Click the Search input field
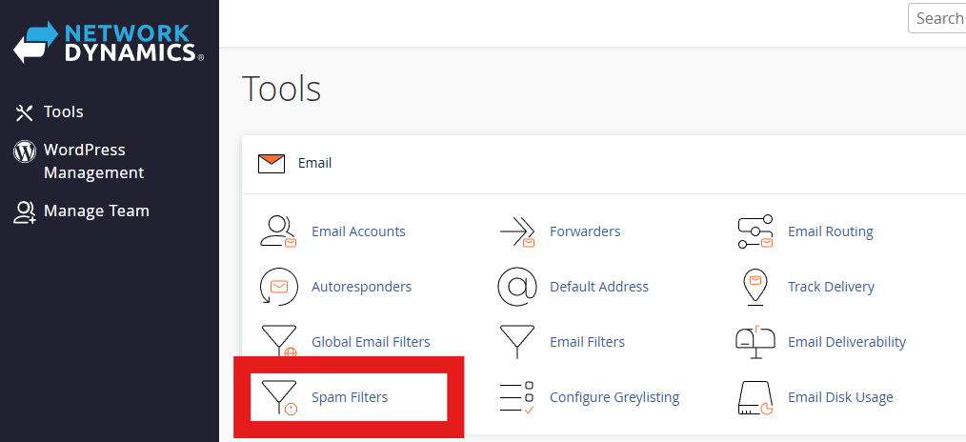 point(937,18)
